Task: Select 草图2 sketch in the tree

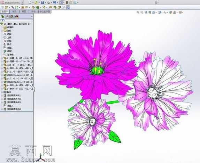Action: coord(8,106)
